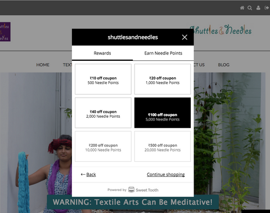Open the search magnifier icon
This screenshot has width=270, height=213.
[250, 8]
